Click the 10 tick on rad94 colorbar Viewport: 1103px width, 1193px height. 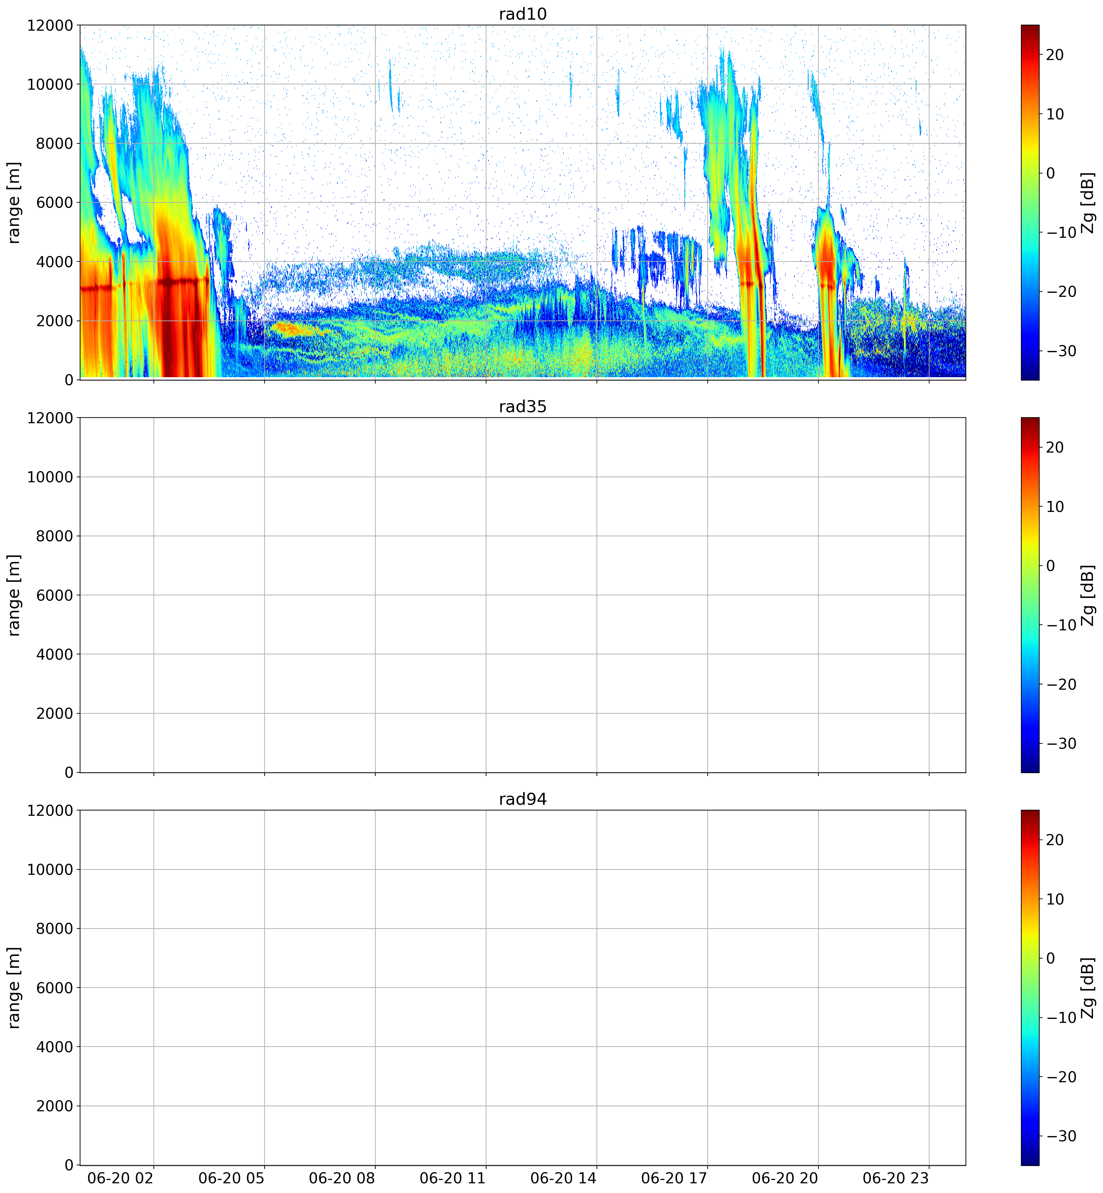(x=1055, y=899)
